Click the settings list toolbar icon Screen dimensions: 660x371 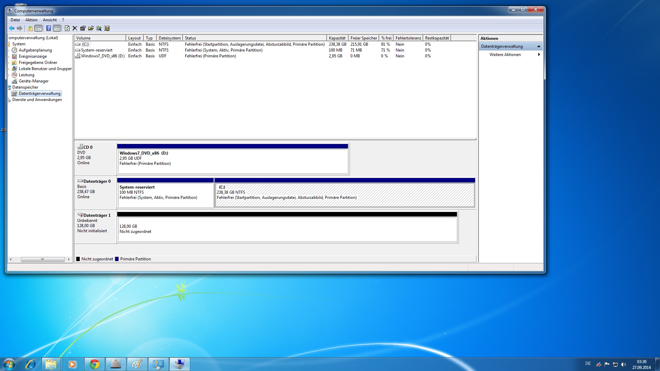107,28
